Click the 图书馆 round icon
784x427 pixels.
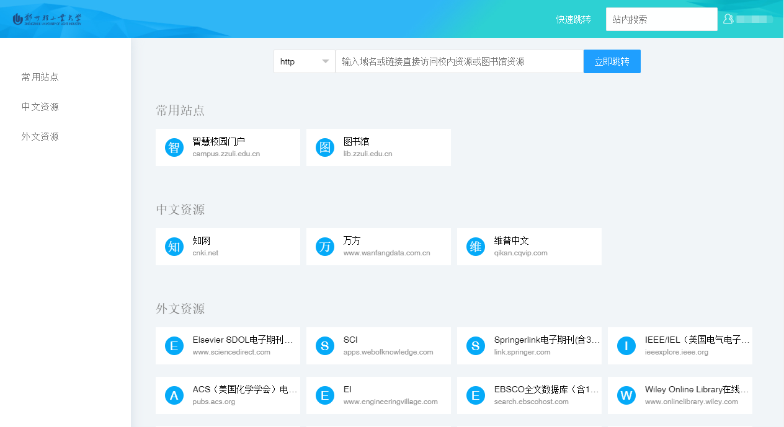tap(325, 147)
